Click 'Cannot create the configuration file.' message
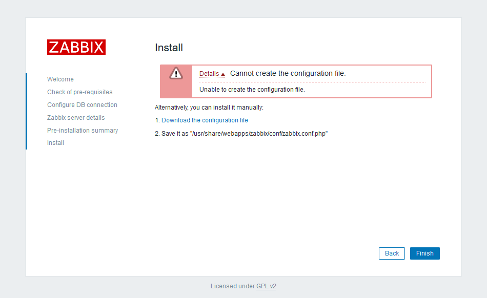487x298 pixels. (x=288, y=74)
